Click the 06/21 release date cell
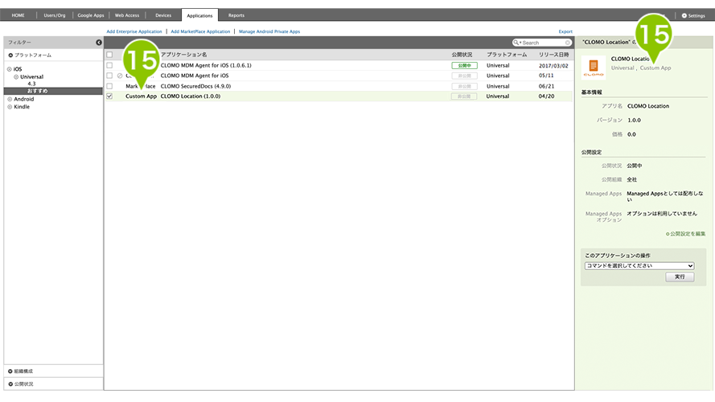Image resolution: width=715 pixels, height=402 pixels. click(x=546, y=86)
